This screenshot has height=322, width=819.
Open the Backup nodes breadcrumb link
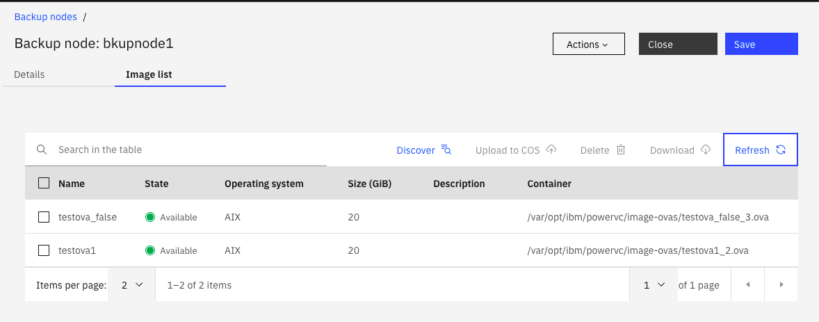point(45,17)
